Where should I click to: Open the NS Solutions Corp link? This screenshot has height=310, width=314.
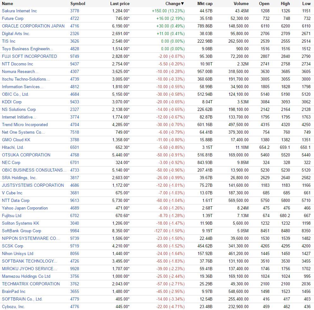pos(19,109)
